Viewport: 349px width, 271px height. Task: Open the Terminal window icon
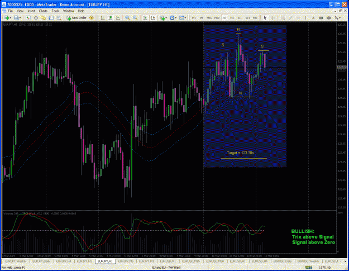pyautogui.click(x=51, y=18)
